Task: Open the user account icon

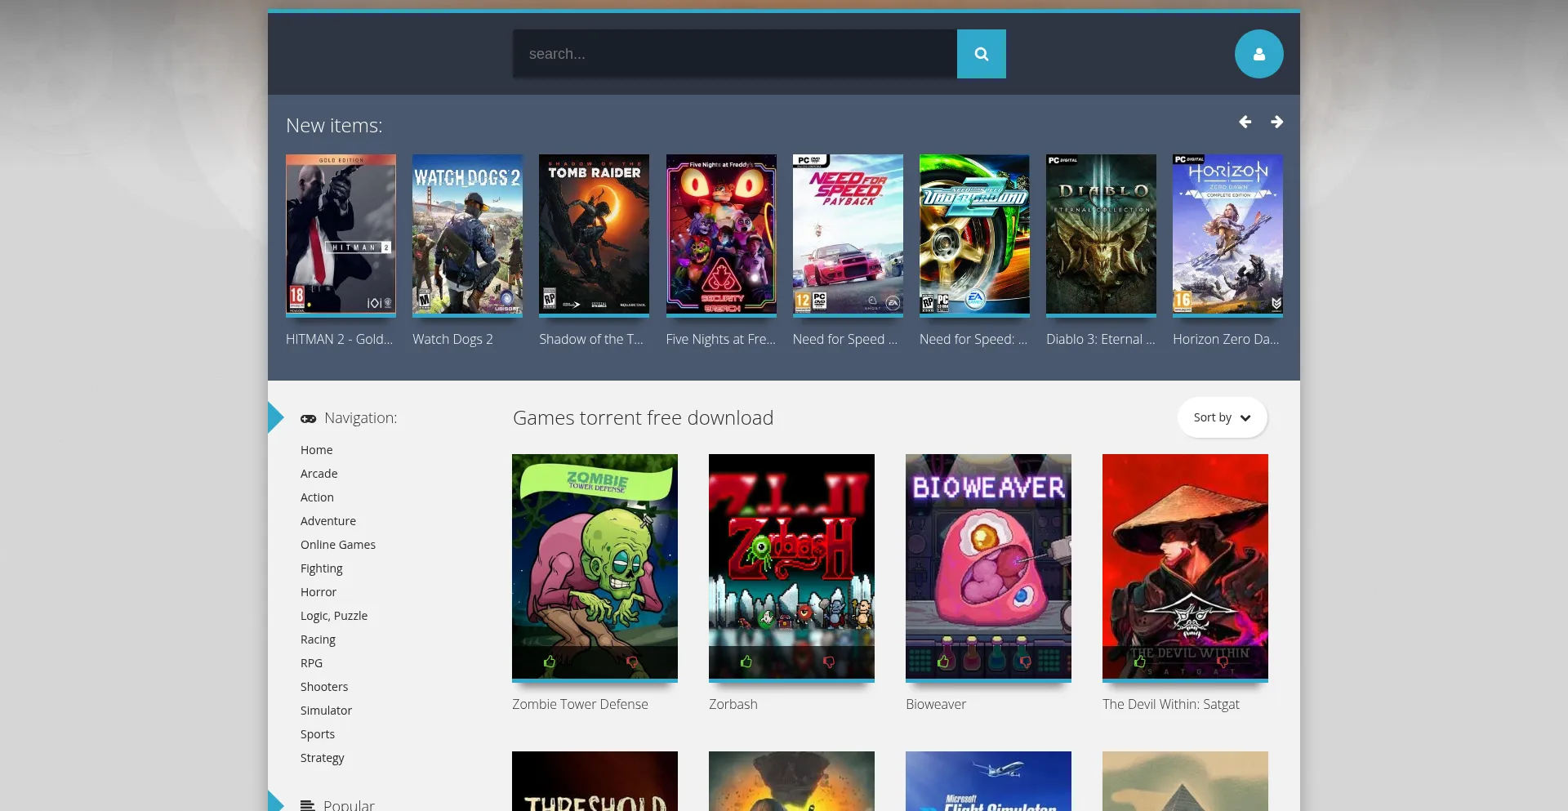Action: click(x=1258, y=53)
